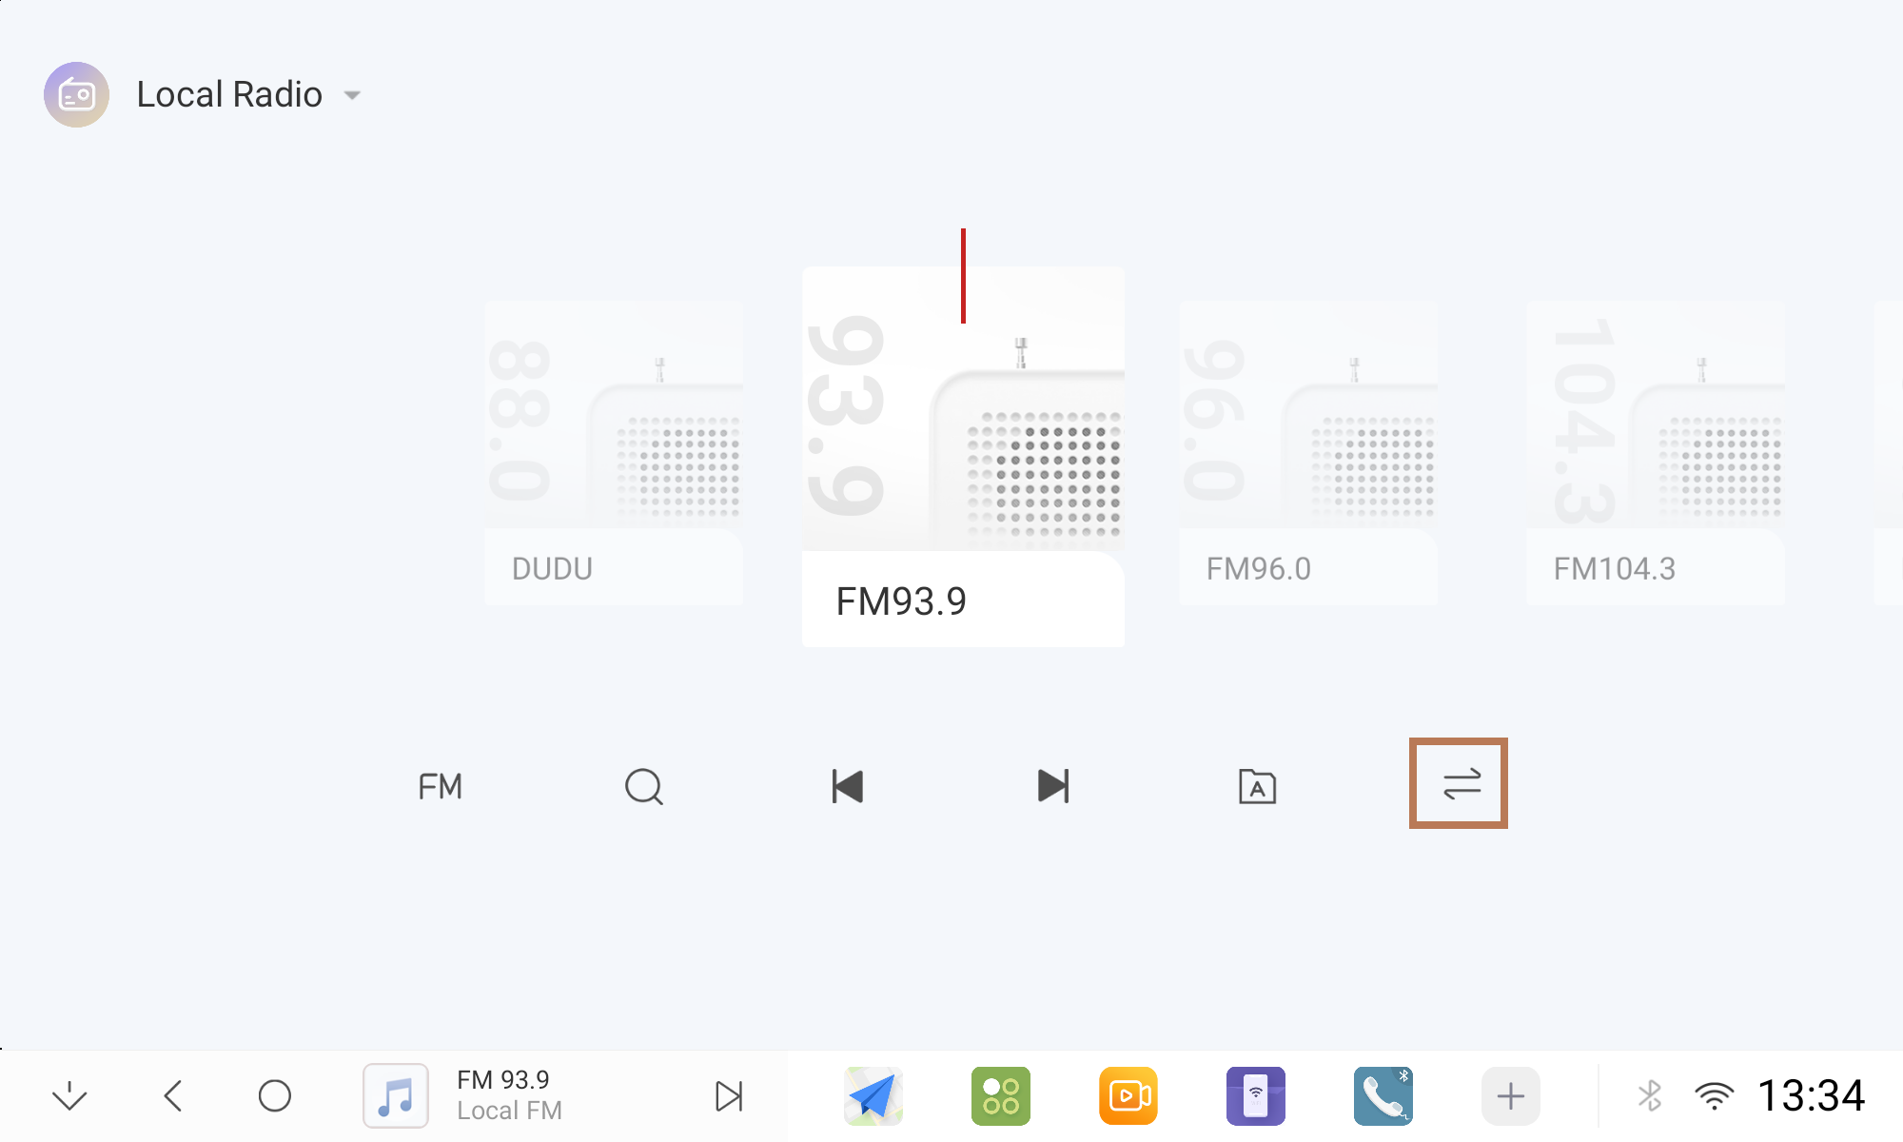The image size is (1903, 1142).
Task: Tap the Local FM subtitle in bottom bar
Action: [x=509, y=1111]
